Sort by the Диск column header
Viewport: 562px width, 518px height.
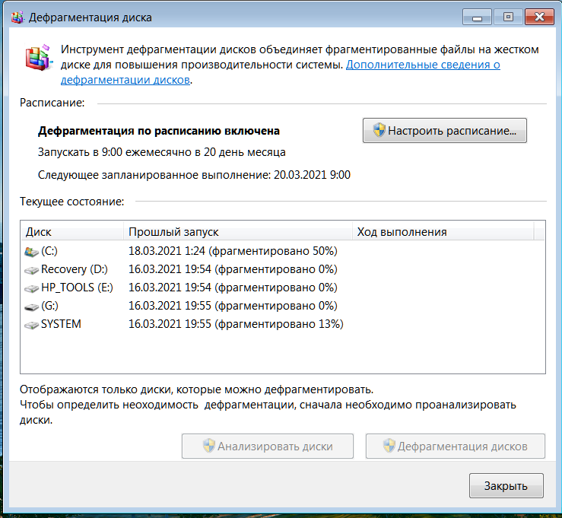tap(72, 231)
